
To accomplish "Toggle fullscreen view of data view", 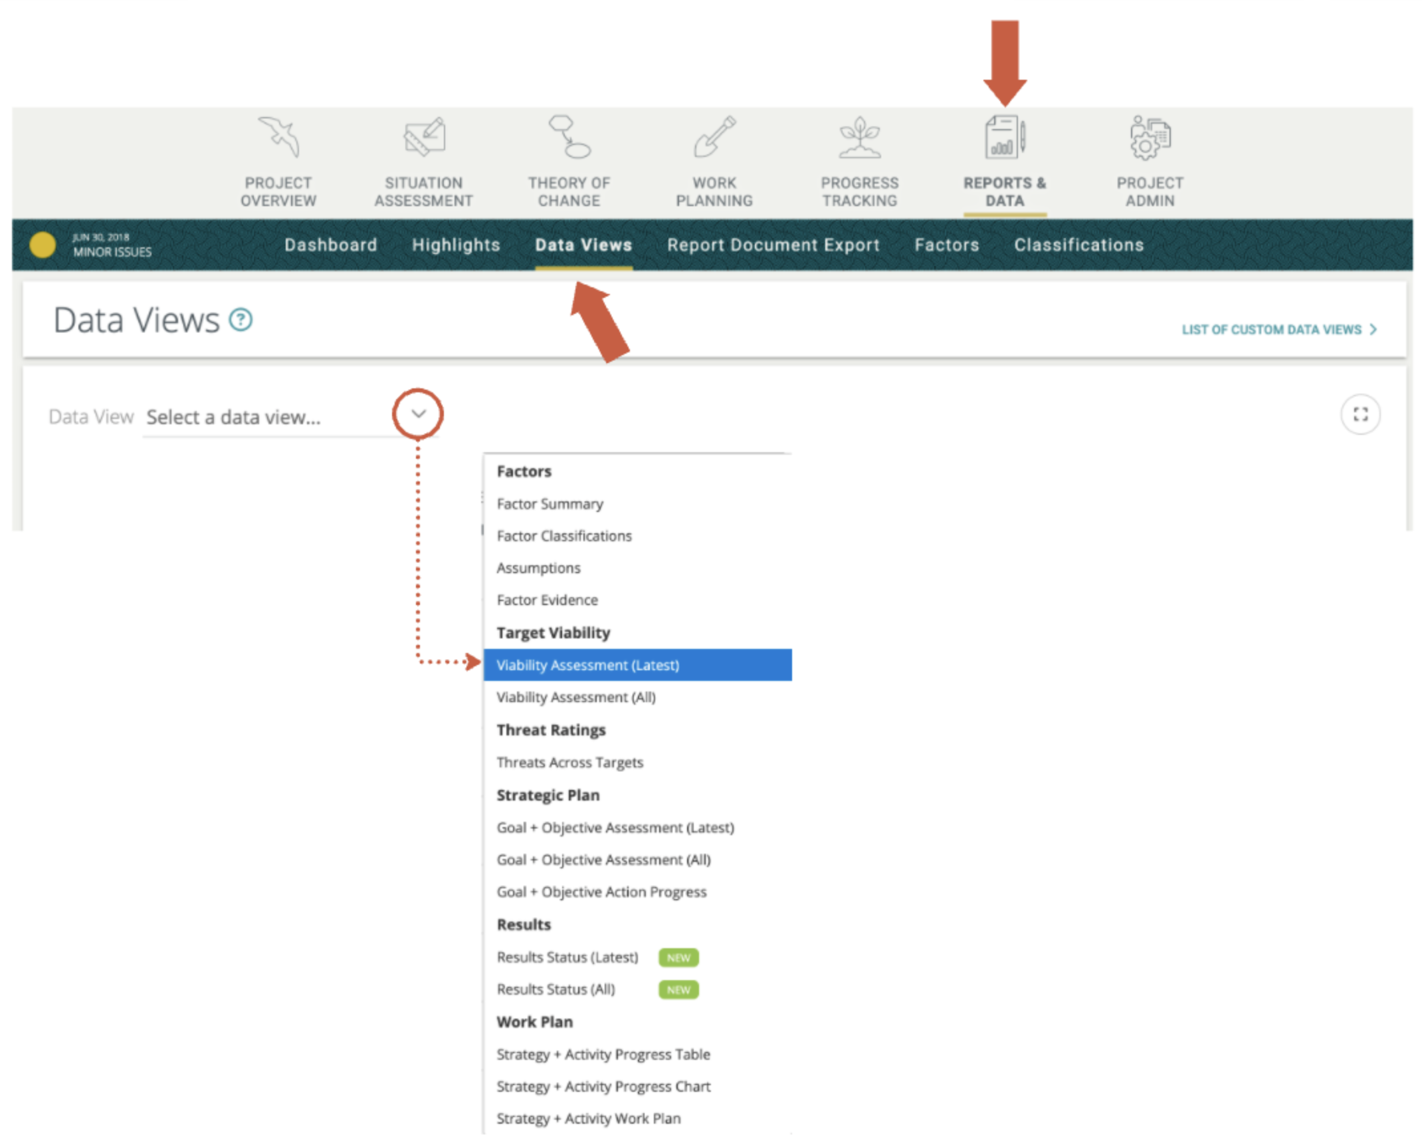I will (1360, 414).
